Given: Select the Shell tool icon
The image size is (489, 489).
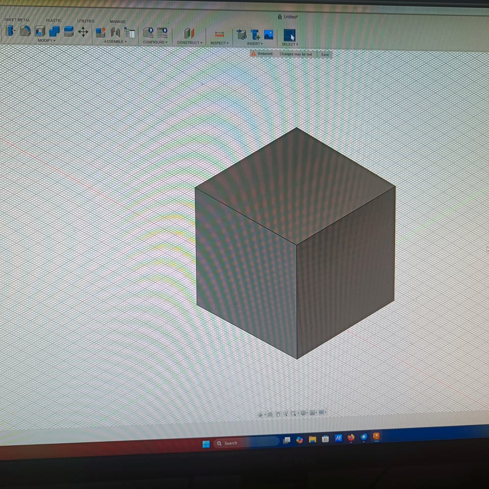Looking at the screenshot, I should [40, 32].
